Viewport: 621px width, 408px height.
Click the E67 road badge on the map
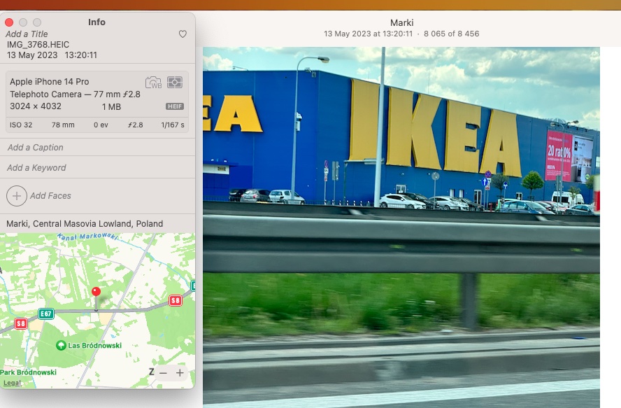click(x=46, y=314)
